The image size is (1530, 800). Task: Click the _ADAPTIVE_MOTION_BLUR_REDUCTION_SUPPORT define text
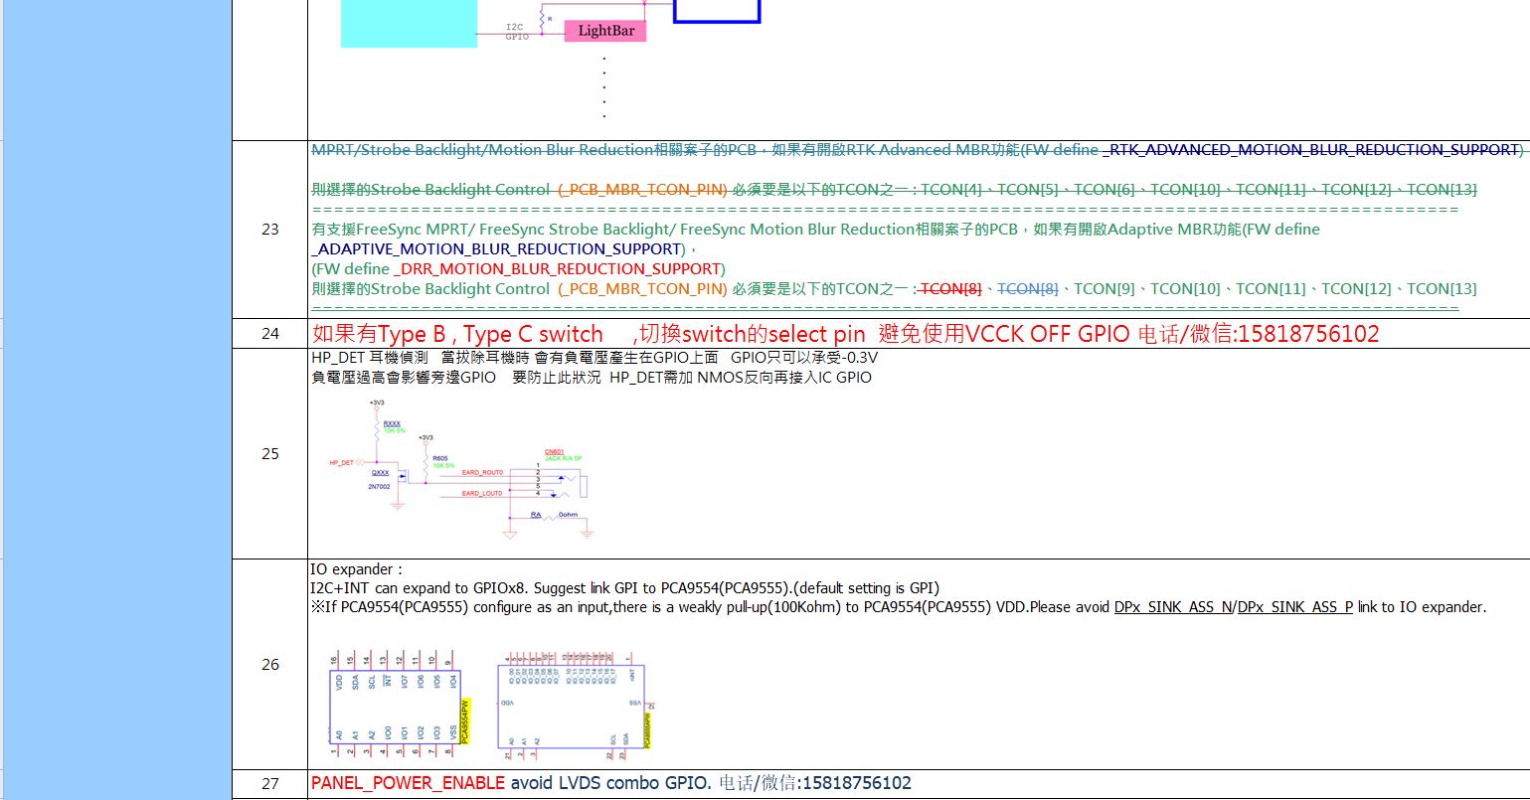pos(497,248)
